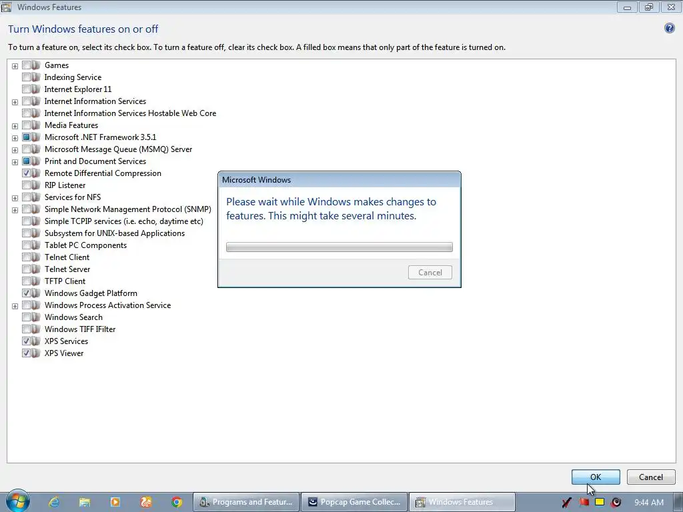The image size is (683, 512).
Task: Expand Internet Information Services node
Action: (x=15, y=102)
